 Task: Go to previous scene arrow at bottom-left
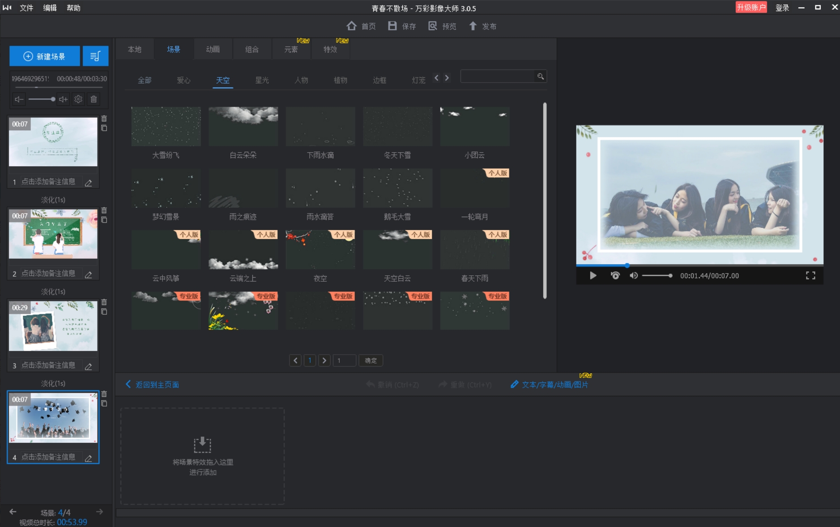pyautogui.click(x=13, y=512)
